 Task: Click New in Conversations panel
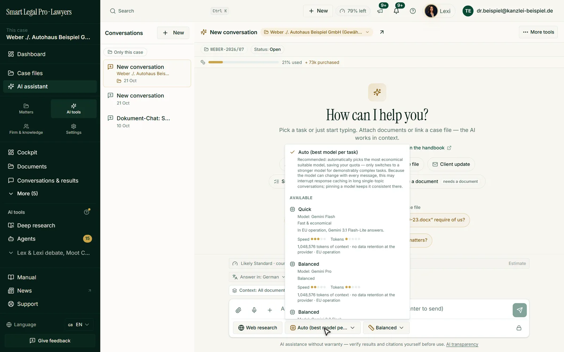pos(173,33)
